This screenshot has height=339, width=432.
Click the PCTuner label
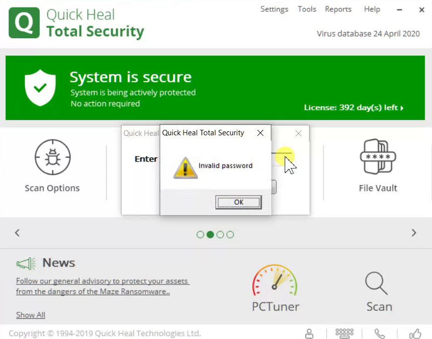(x=275, y=307)
